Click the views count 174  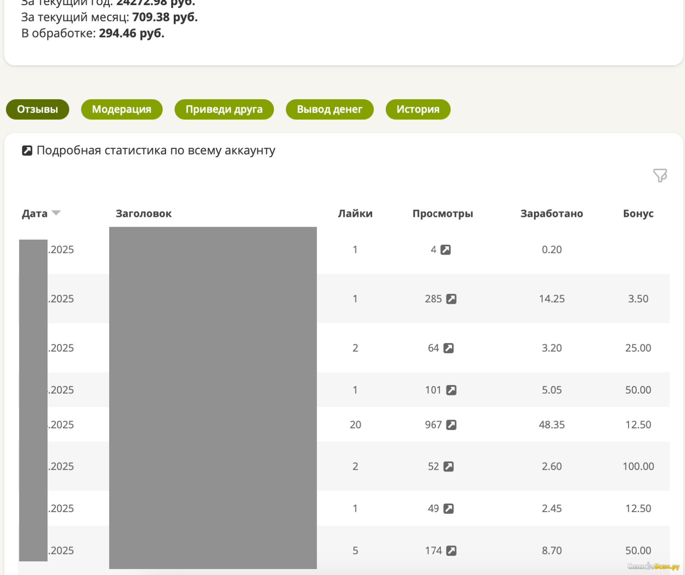[x=433, y=551]
